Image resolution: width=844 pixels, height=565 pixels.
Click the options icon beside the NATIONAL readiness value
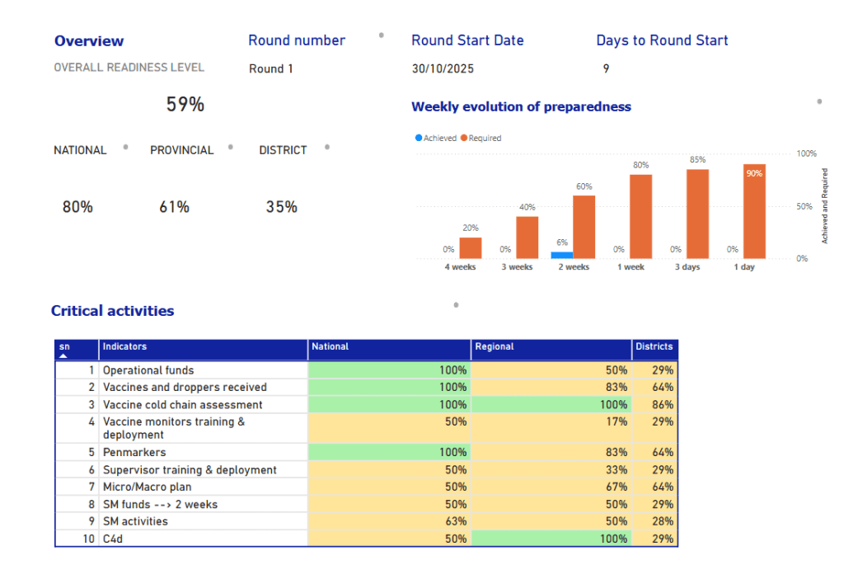click(124, 146)
